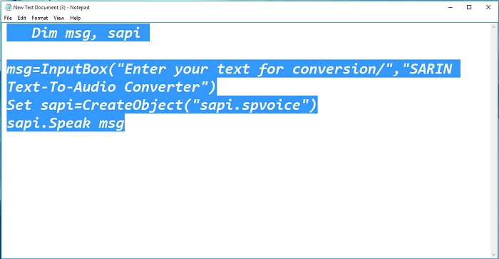Open the Format menu
The width and height of the screenshot is (499, 259).
(x=40, y=18)
